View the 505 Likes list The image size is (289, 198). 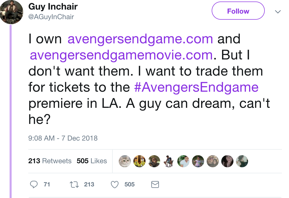pos(92,161)
